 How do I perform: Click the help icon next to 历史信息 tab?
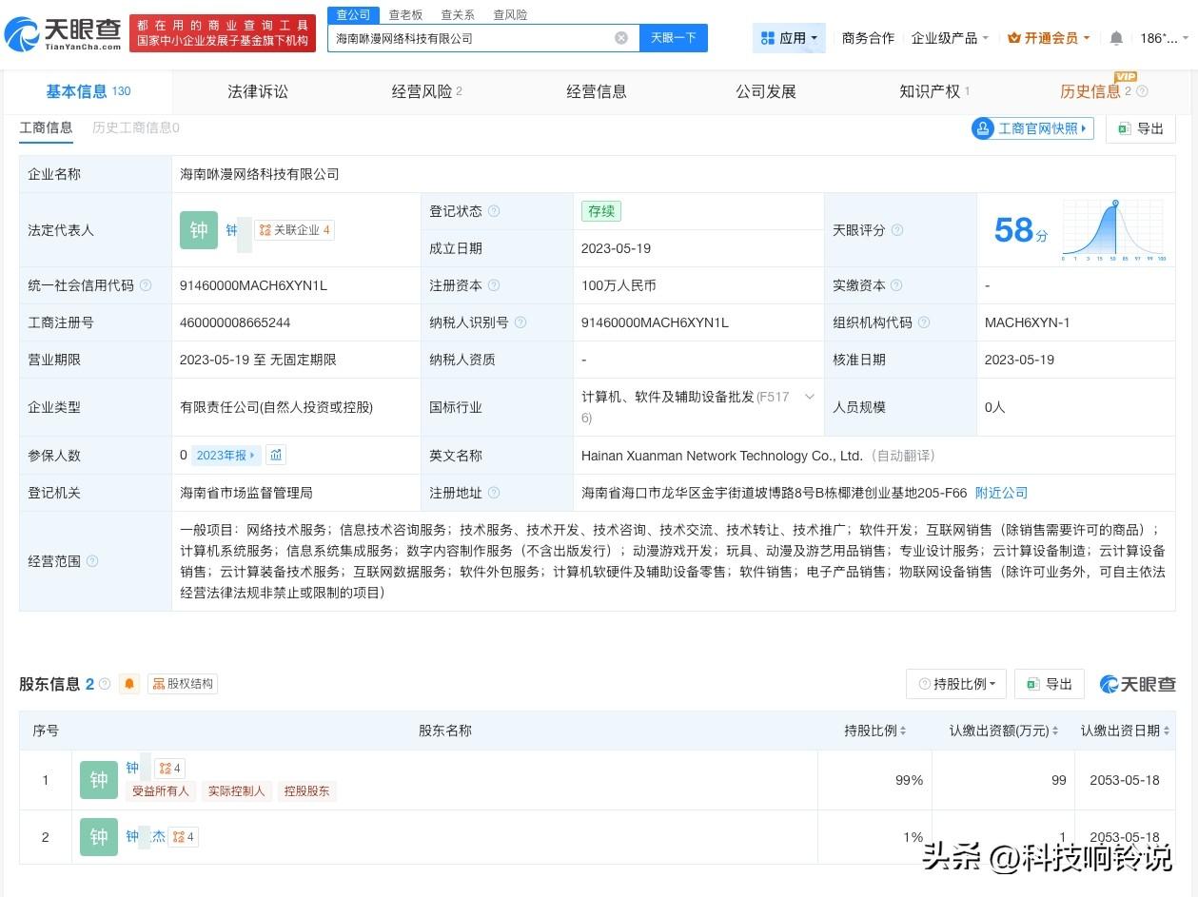[1142, 91]
